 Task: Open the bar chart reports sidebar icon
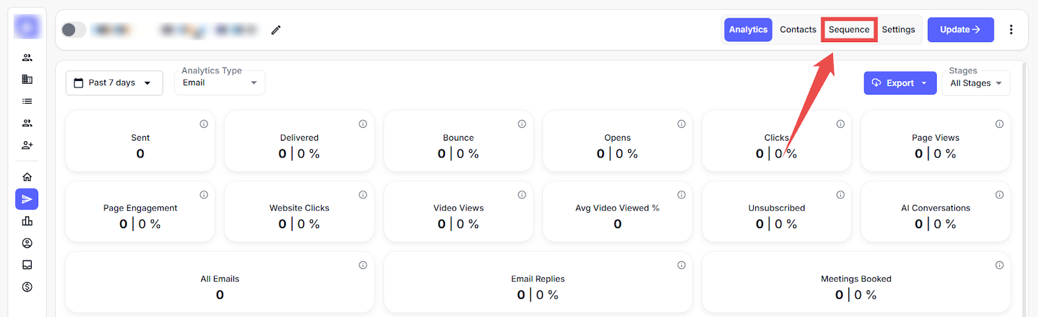click(x=27, y=221)
